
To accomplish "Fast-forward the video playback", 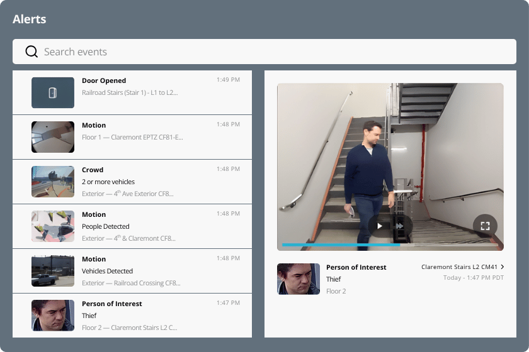I will pyautogui.click(x=399, y=226).
